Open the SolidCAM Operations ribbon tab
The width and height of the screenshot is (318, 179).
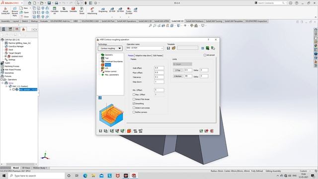click(x=126, y=21)
